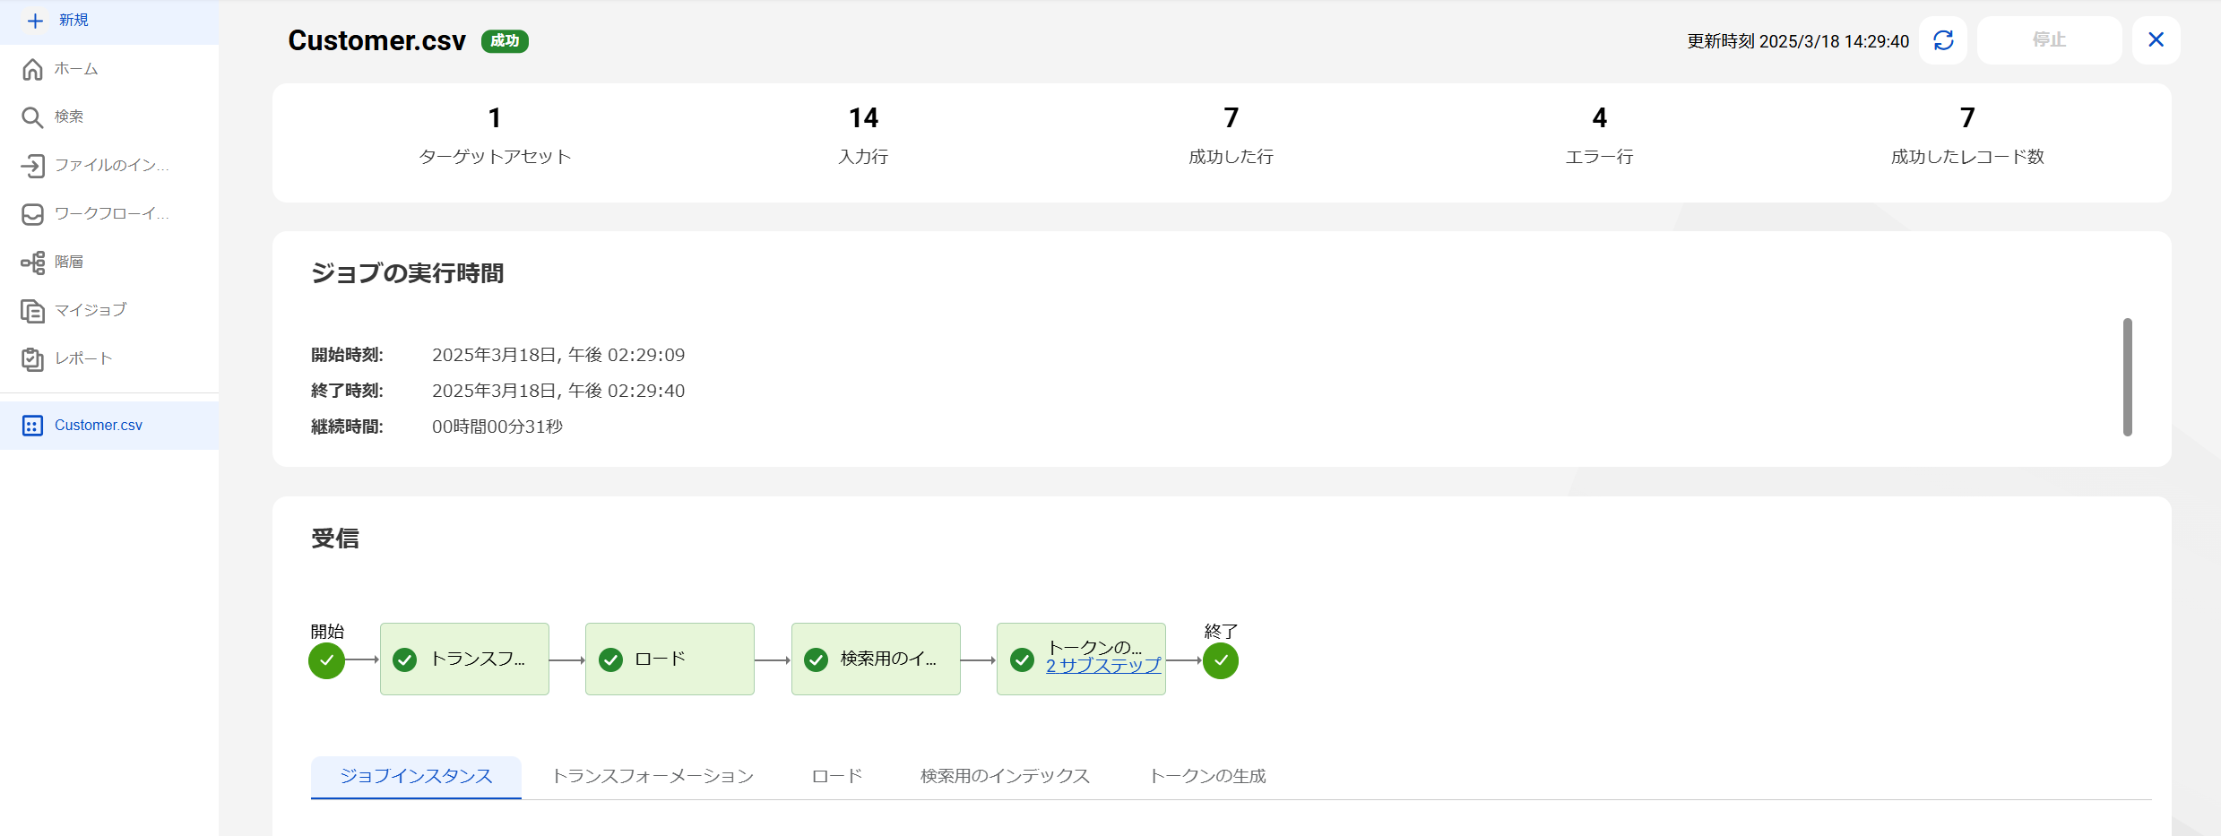
Task: Select Customer.csv in the sidebar
Action: click(98, 424)
